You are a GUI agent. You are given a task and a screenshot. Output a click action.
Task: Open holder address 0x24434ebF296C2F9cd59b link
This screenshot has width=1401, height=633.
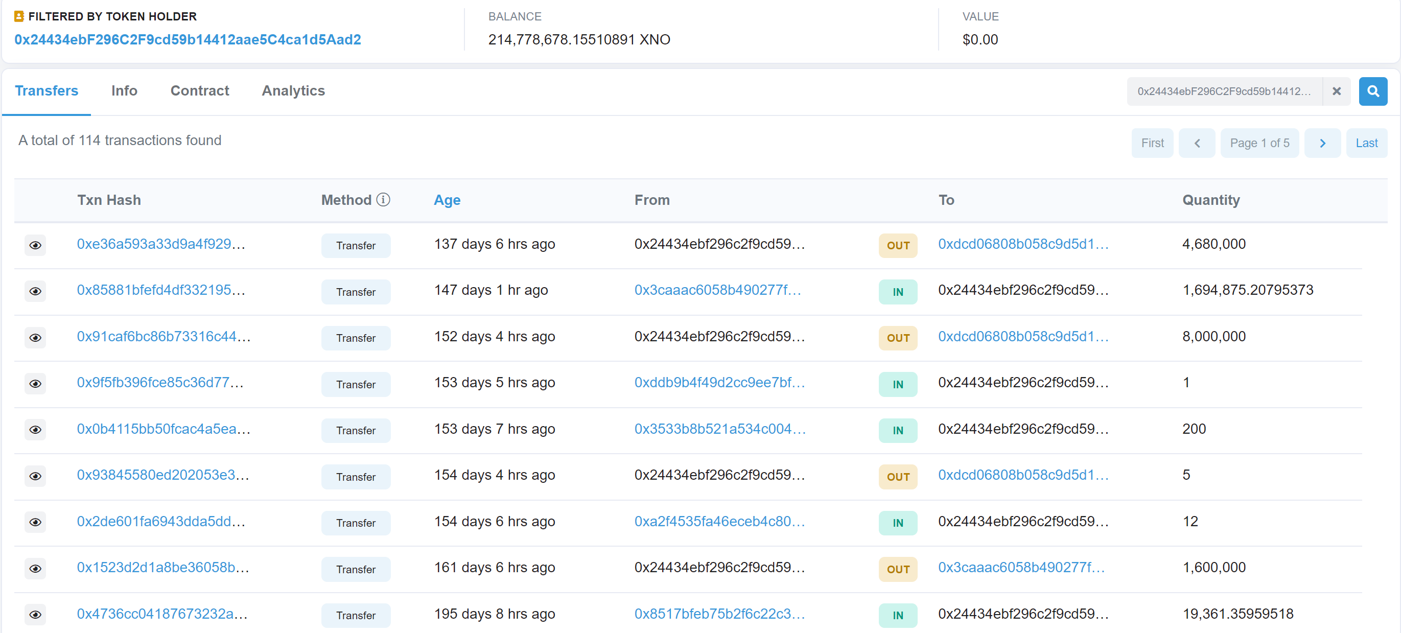[188, 40]
